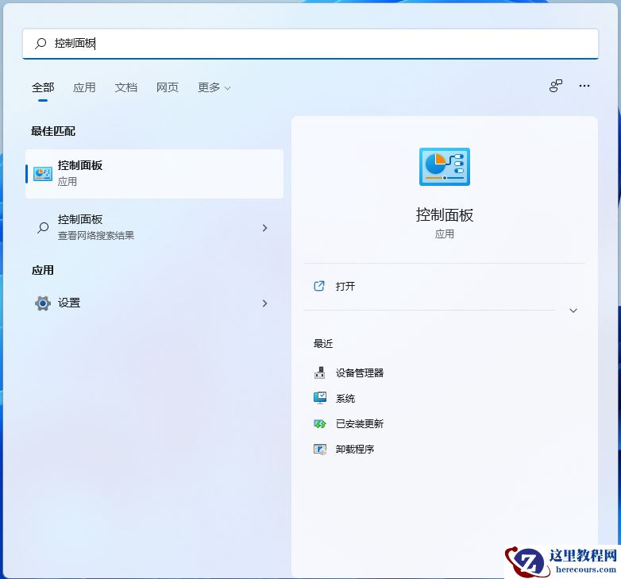Open the three-dot options menu
Image resolution: width=621 pixels, height=579 pixels.
click(584, 86)
